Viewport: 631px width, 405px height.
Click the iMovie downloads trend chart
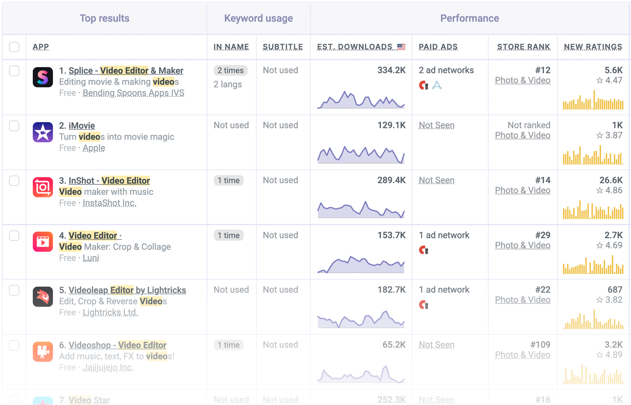[x=361, y=155]
